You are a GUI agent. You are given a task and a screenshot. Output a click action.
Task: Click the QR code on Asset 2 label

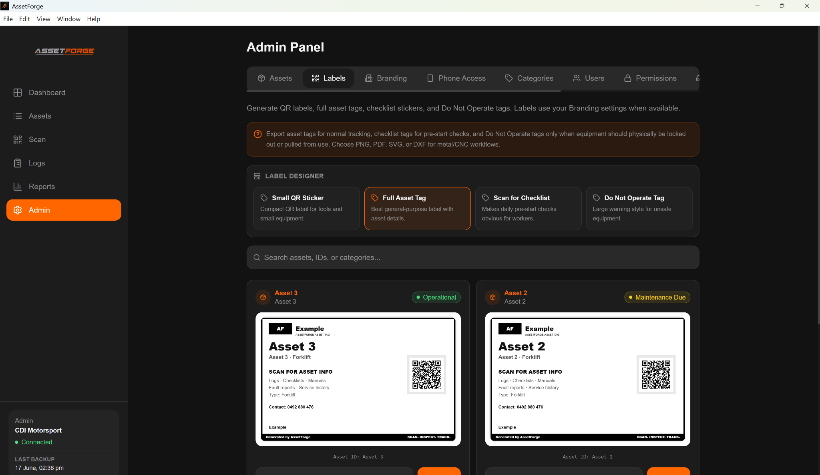656,374
